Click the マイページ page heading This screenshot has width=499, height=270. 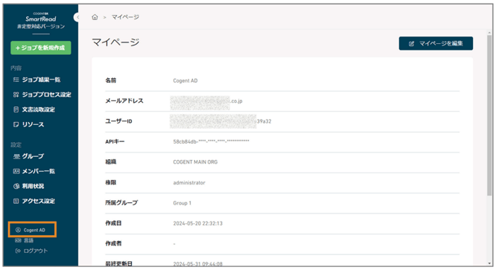click(x=116, y=42)
